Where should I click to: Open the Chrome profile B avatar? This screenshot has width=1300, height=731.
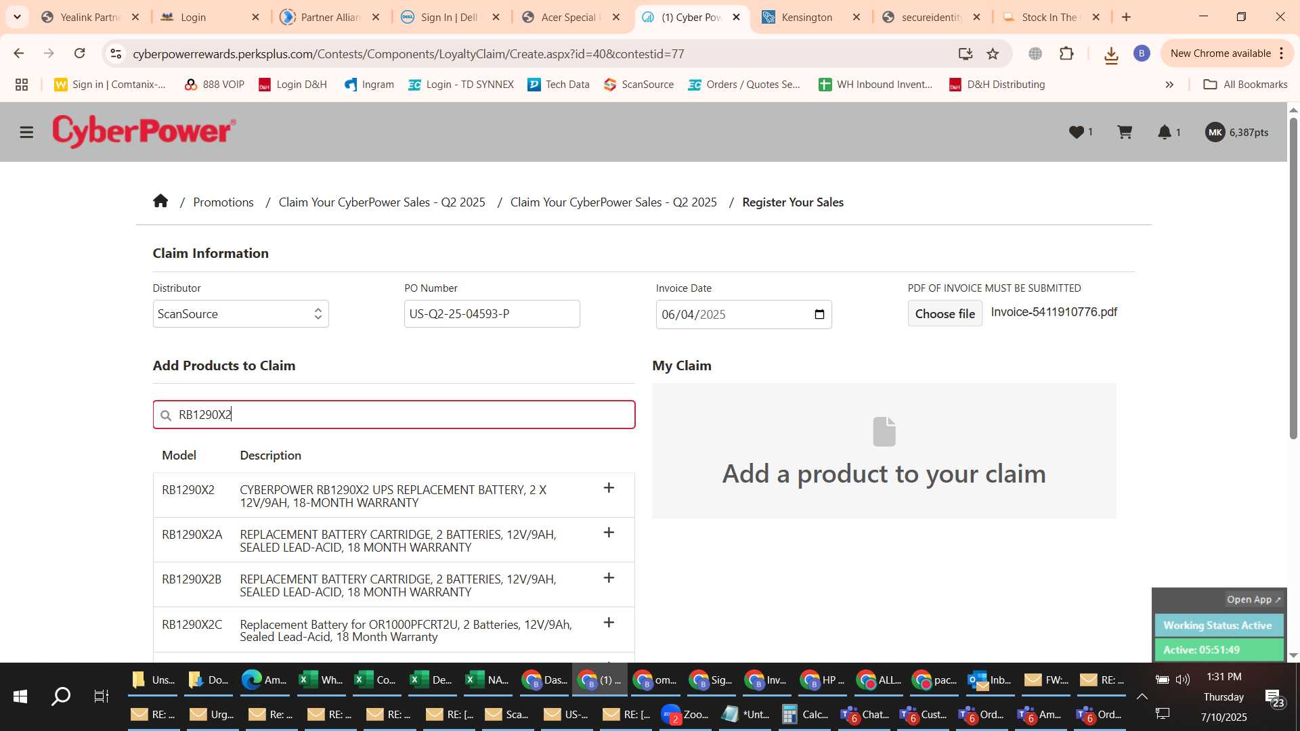pos(1142,53)
